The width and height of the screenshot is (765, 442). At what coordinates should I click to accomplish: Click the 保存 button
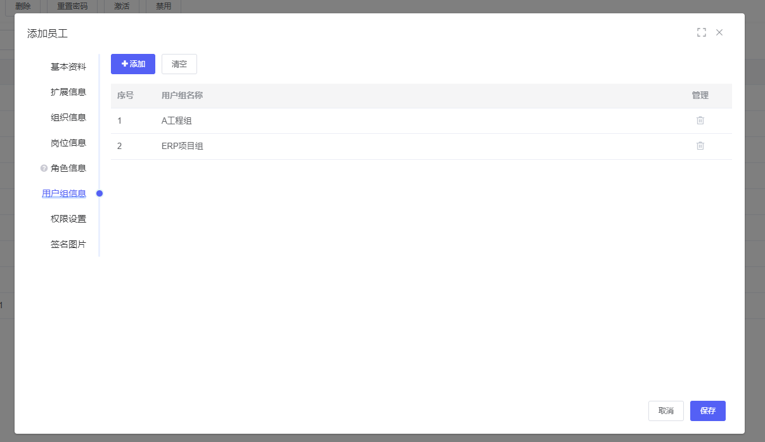[708, 411]
